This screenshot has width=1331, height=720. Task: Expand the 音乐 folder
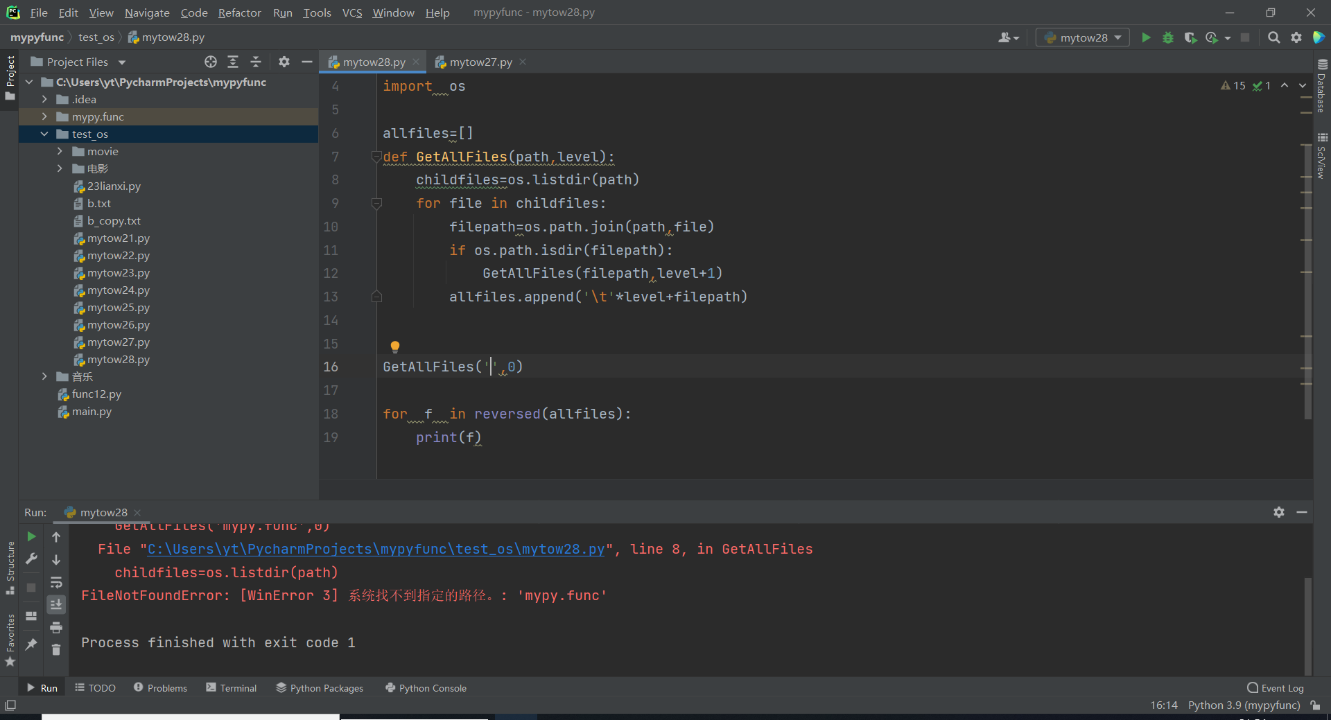pyautogui.click(x=44, y=376)
